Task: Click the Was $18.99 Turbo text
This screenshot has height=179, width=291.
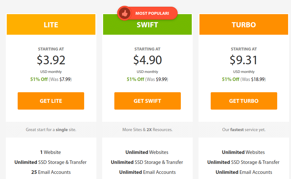Action: click(253, 79)
